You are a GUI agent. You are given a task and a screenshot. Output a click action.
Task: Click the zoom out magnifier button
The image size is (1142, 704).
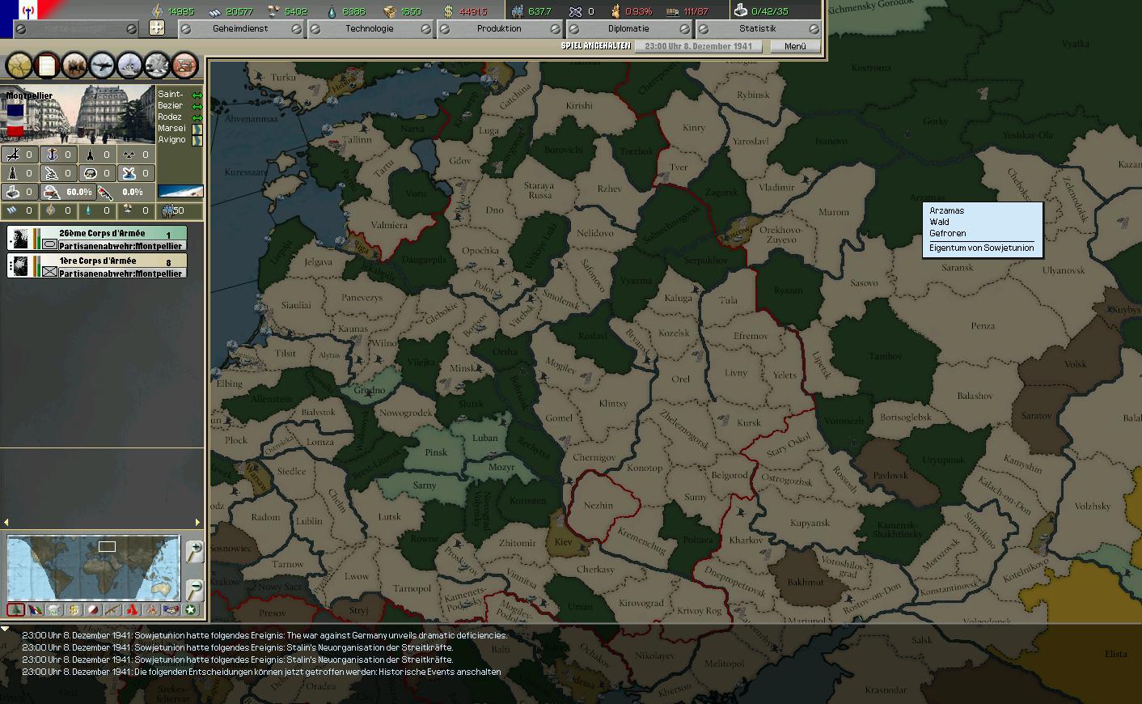[x=194, y=589]
